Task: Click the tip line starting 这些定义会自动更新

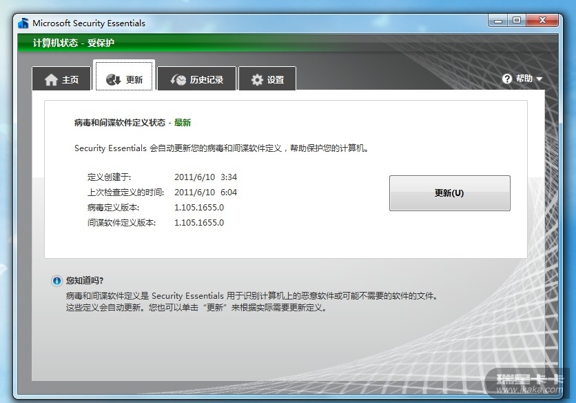Action: [196, 307]
